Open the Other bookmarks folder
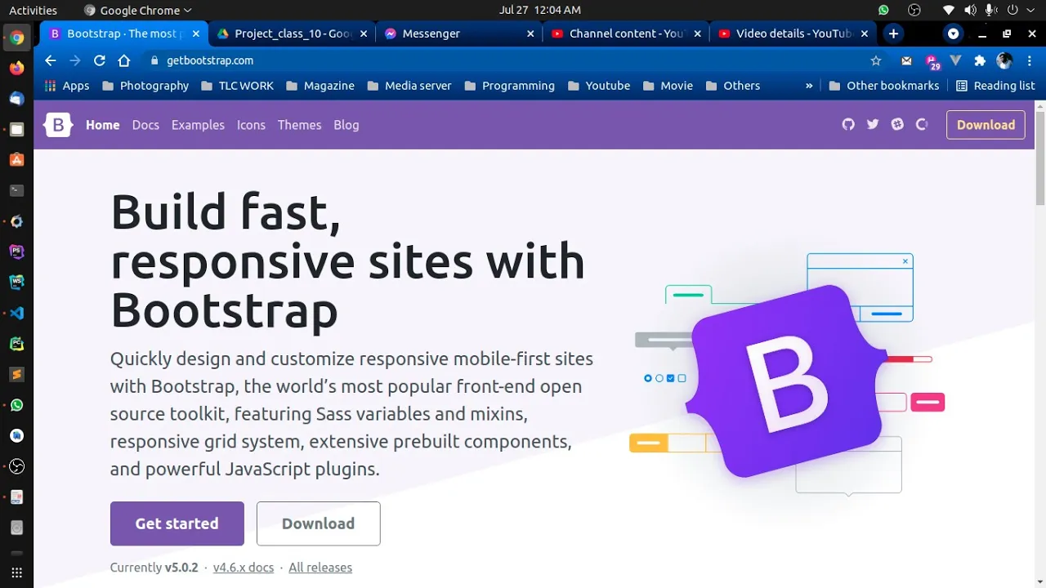1046x588 pixels. [885, 86]
